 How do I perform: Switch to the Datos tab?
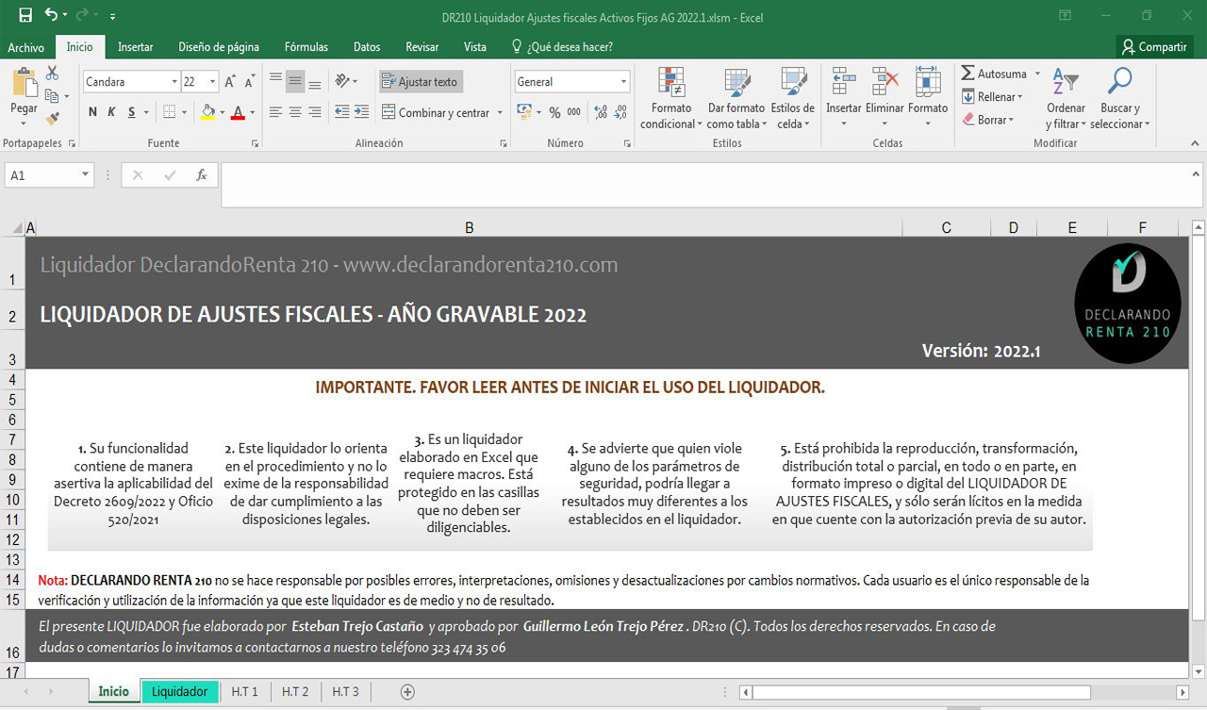367,47
